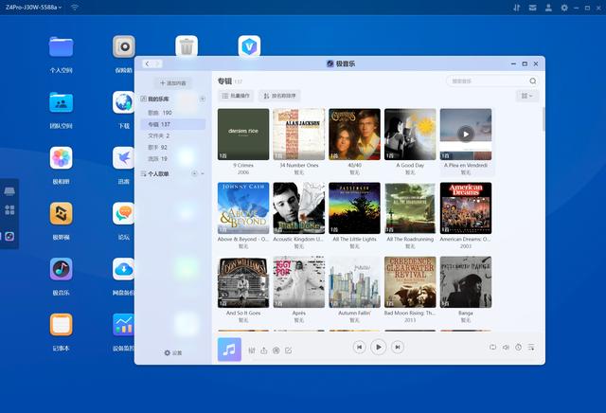This screenshot has width=606, height=413.
Task: Skip to the next track
Action: tap(398, 347)
